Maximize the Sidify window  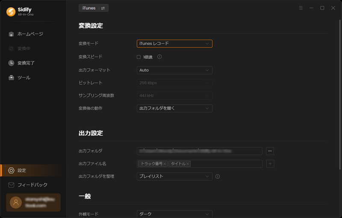tap(322, 8)
